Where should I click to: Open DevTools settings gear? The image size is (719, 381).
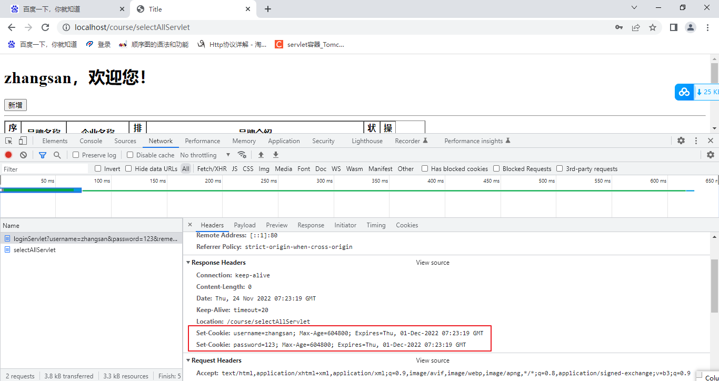pos(681,141)
